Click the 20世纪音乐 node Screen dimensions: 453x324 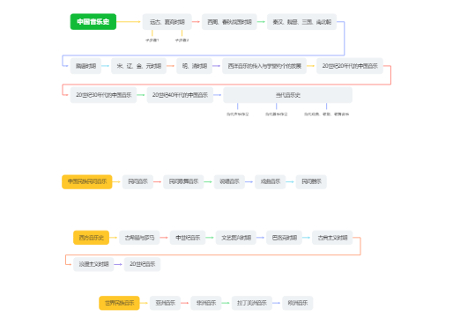coord(142,264)
